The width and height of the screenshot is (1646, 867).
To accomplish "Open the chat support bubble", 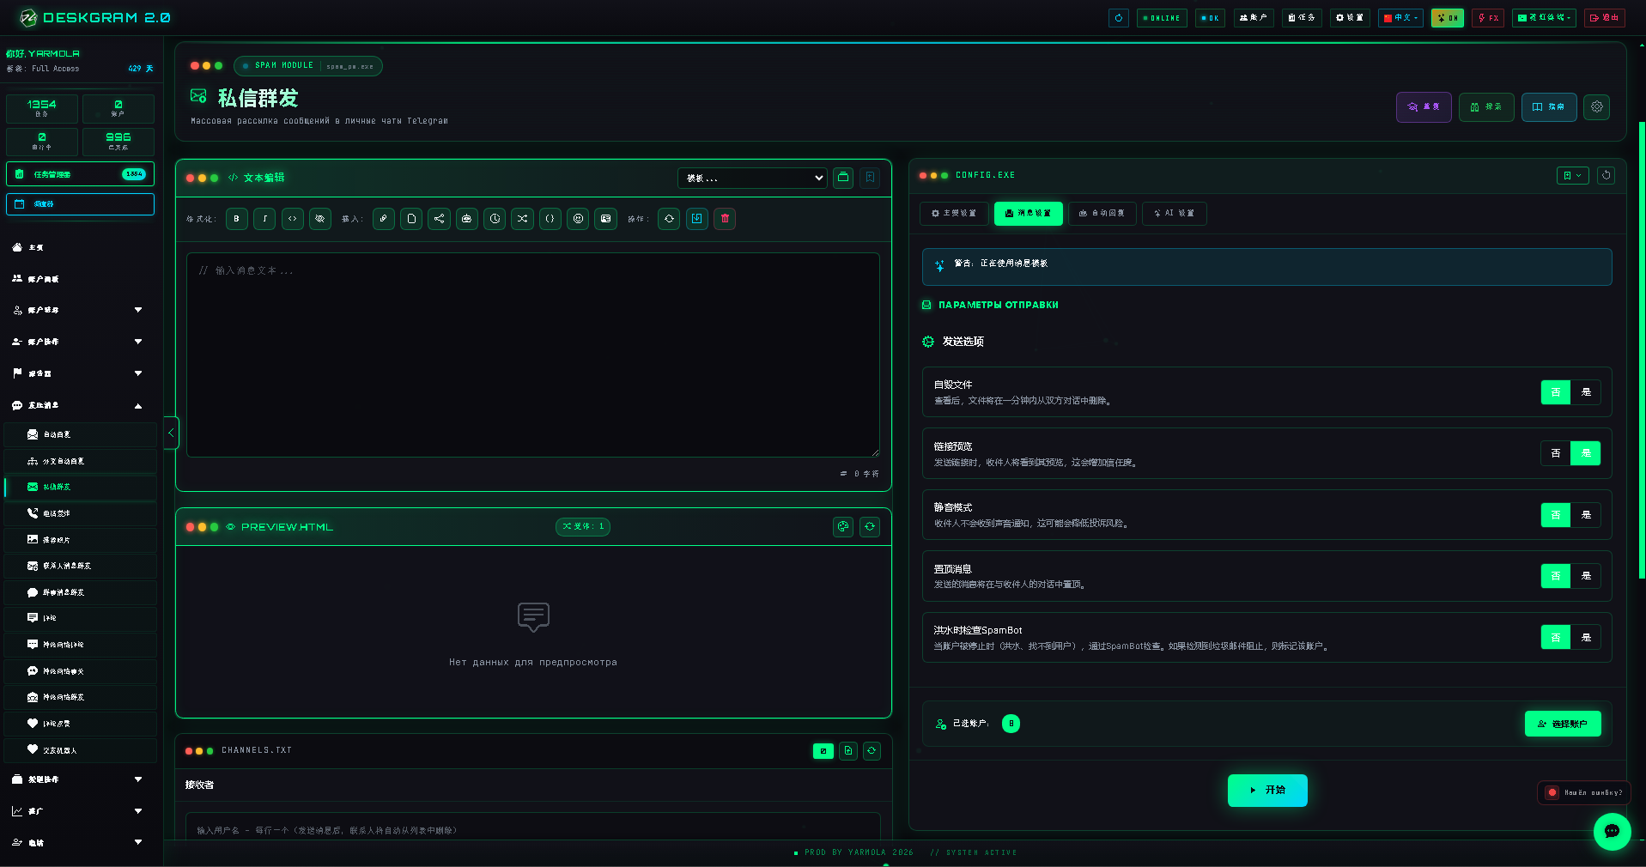I will 1612,831.
